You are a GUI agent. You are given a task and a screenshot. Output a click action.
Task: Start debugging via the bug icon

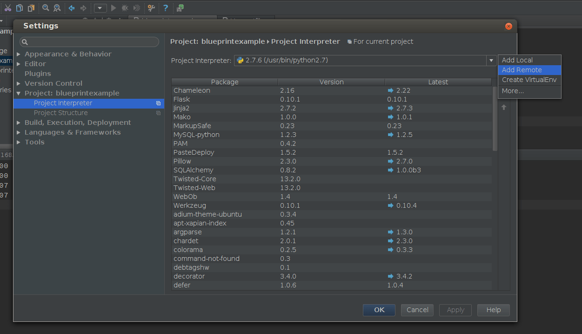click(x=124, y=7)
